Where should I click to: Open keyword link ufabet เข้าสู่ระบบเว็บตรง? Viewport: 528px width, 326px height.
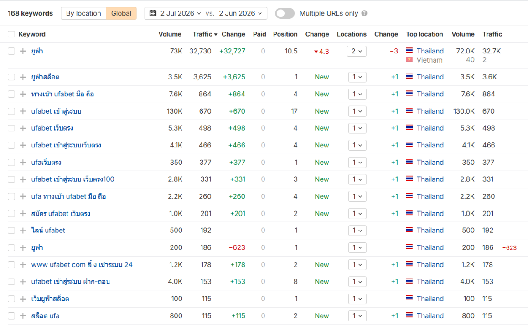click(x=66, y=145)
